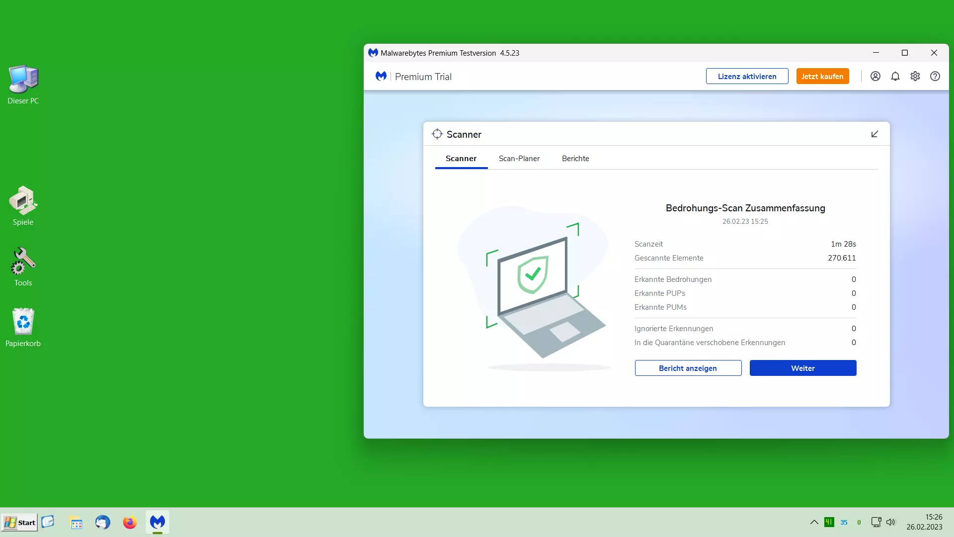Click the Malwarebytes icon in the title bar
The height and width of the screenshot is (537, 954).
click(x=373, y=53)
